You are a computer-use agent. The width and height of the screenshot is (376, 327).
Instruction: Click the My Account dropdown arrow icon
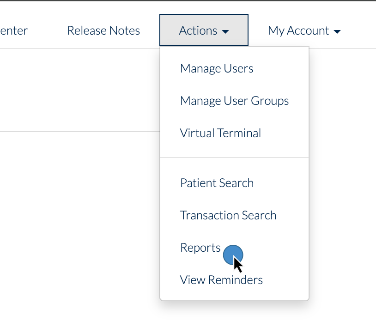coord(337,30)
